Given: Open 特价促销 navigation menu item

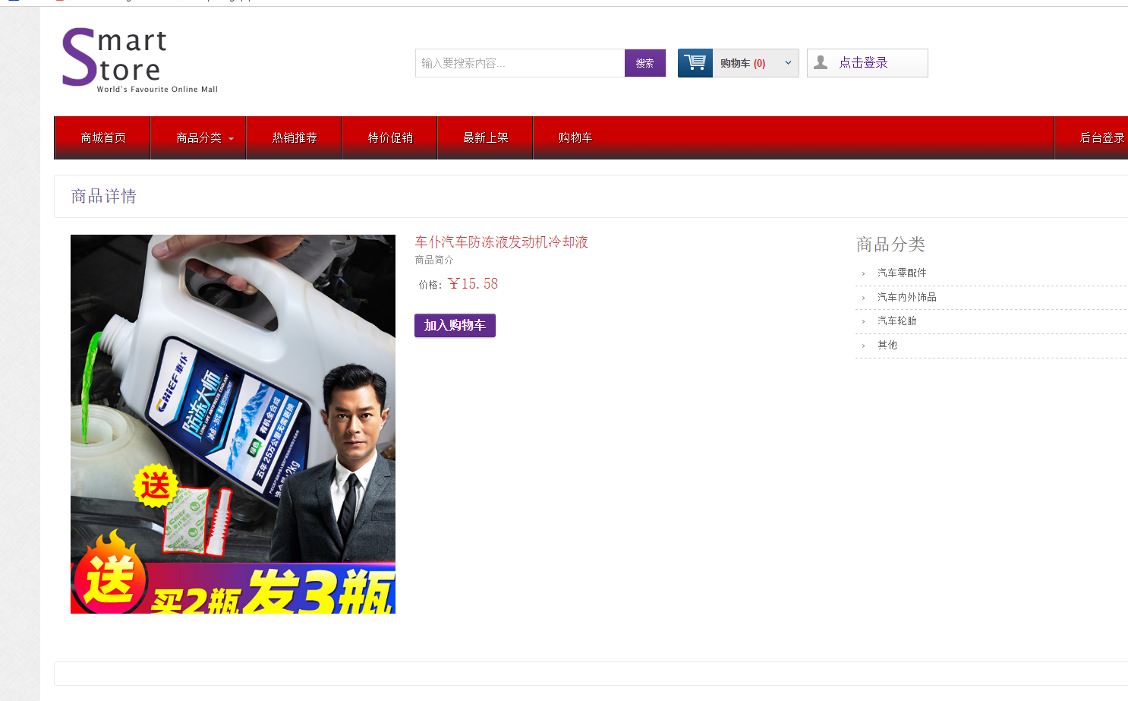Looking at the screenshot, I should coord(390,137).
